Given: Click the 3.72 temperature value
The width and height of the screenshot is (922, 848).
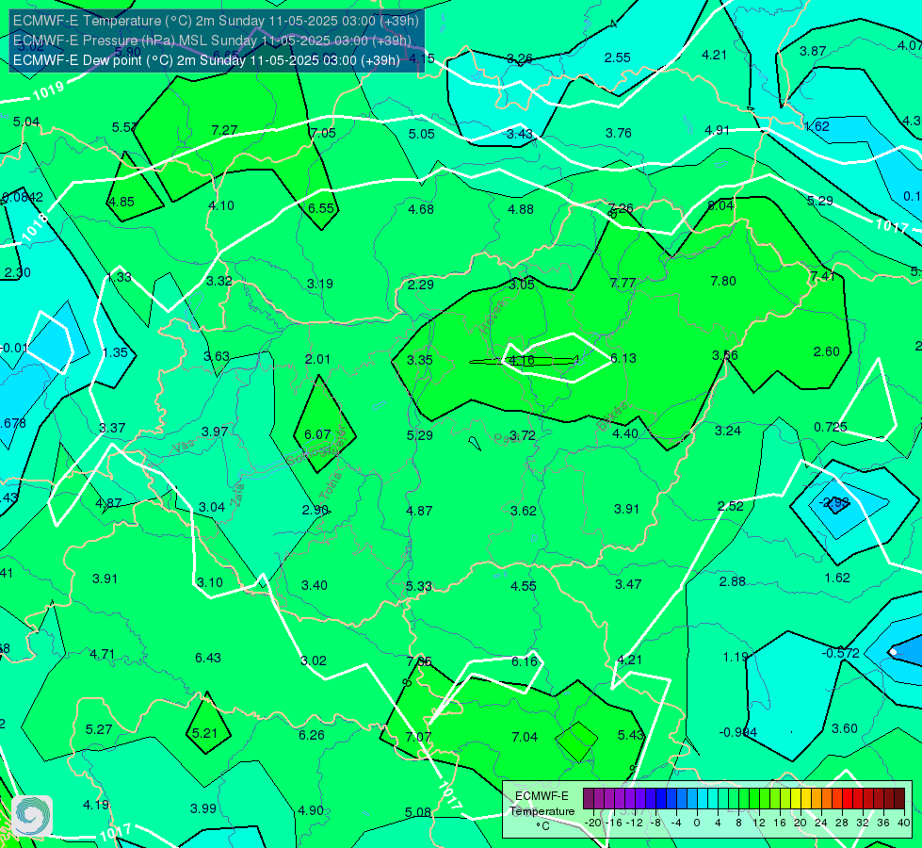Looking at the screenshot, I should coord(522,435).
